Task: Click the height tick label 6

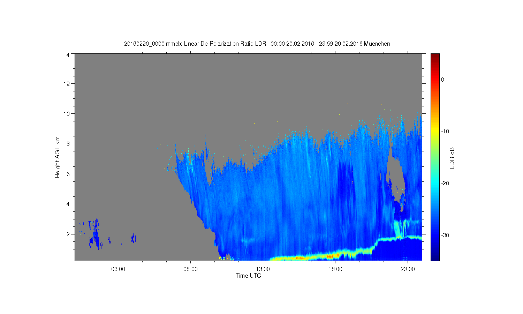Action: [68, 174]
